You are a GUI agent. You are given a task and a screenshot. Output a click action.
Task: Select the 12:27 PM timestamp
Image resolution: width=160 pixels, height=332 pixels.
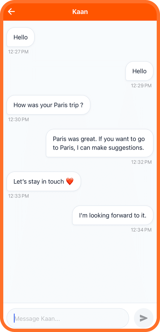[x=18, y=52]
